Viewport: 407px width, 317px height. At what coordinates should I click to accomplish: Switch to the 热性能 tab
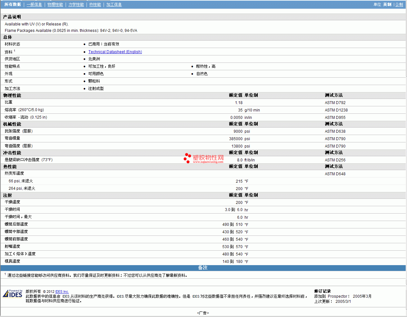coord(95,5)
